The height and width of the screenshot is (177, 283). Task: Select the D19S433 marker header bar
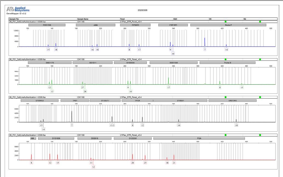point(39,101)
